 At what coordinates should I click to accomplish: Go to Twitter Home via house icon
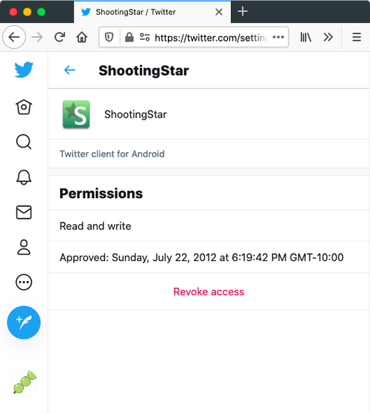24,107
